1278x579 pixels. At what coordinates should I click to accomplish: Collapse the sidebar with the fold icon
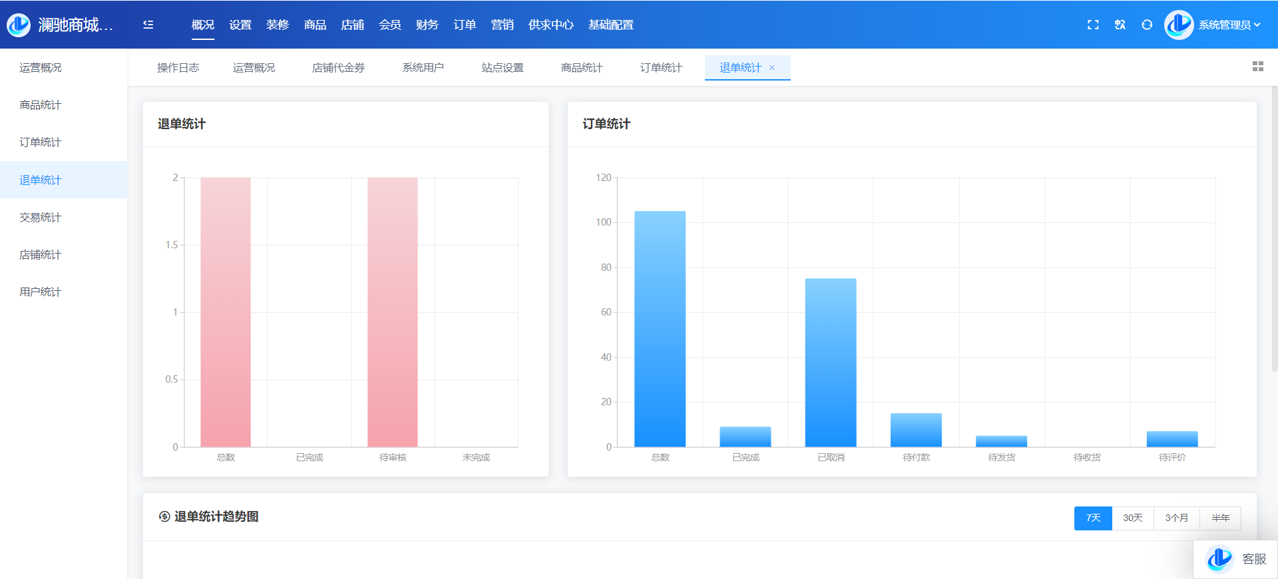coord(148,25)
